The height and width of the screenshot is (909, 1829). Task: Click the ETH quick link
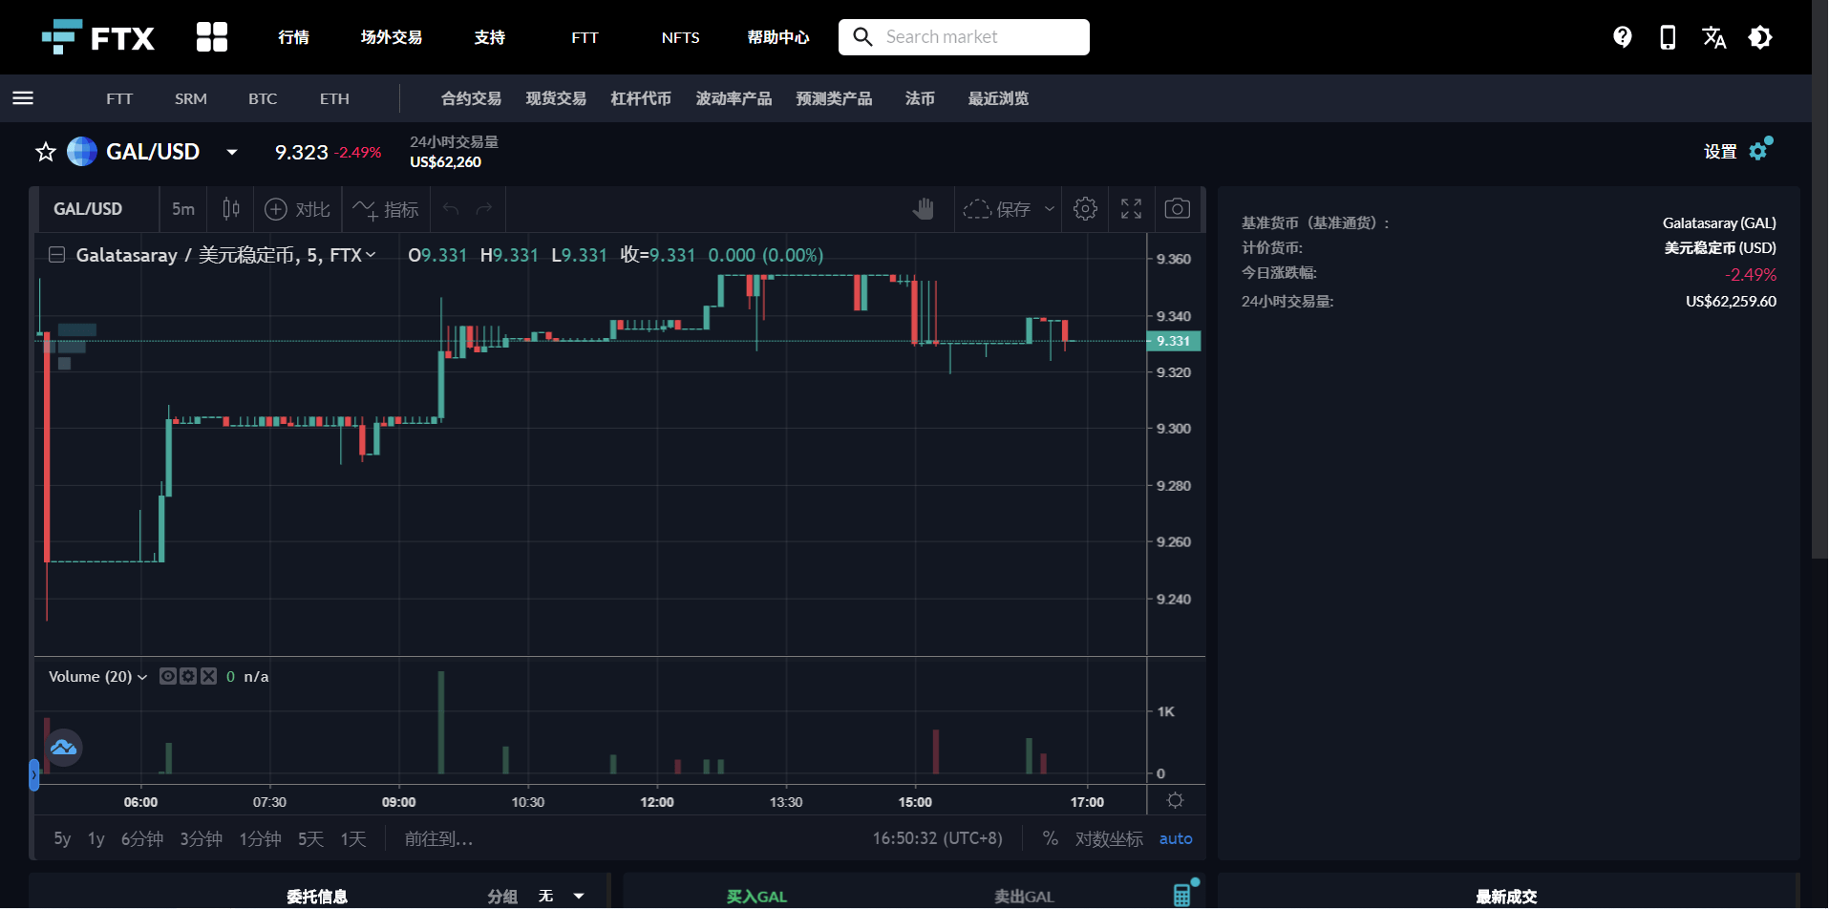334,98
